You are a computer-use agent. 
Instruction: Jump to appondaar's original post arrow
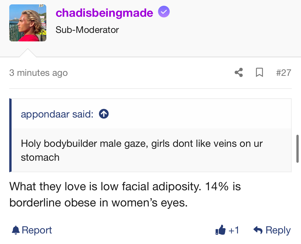point(104,114)
